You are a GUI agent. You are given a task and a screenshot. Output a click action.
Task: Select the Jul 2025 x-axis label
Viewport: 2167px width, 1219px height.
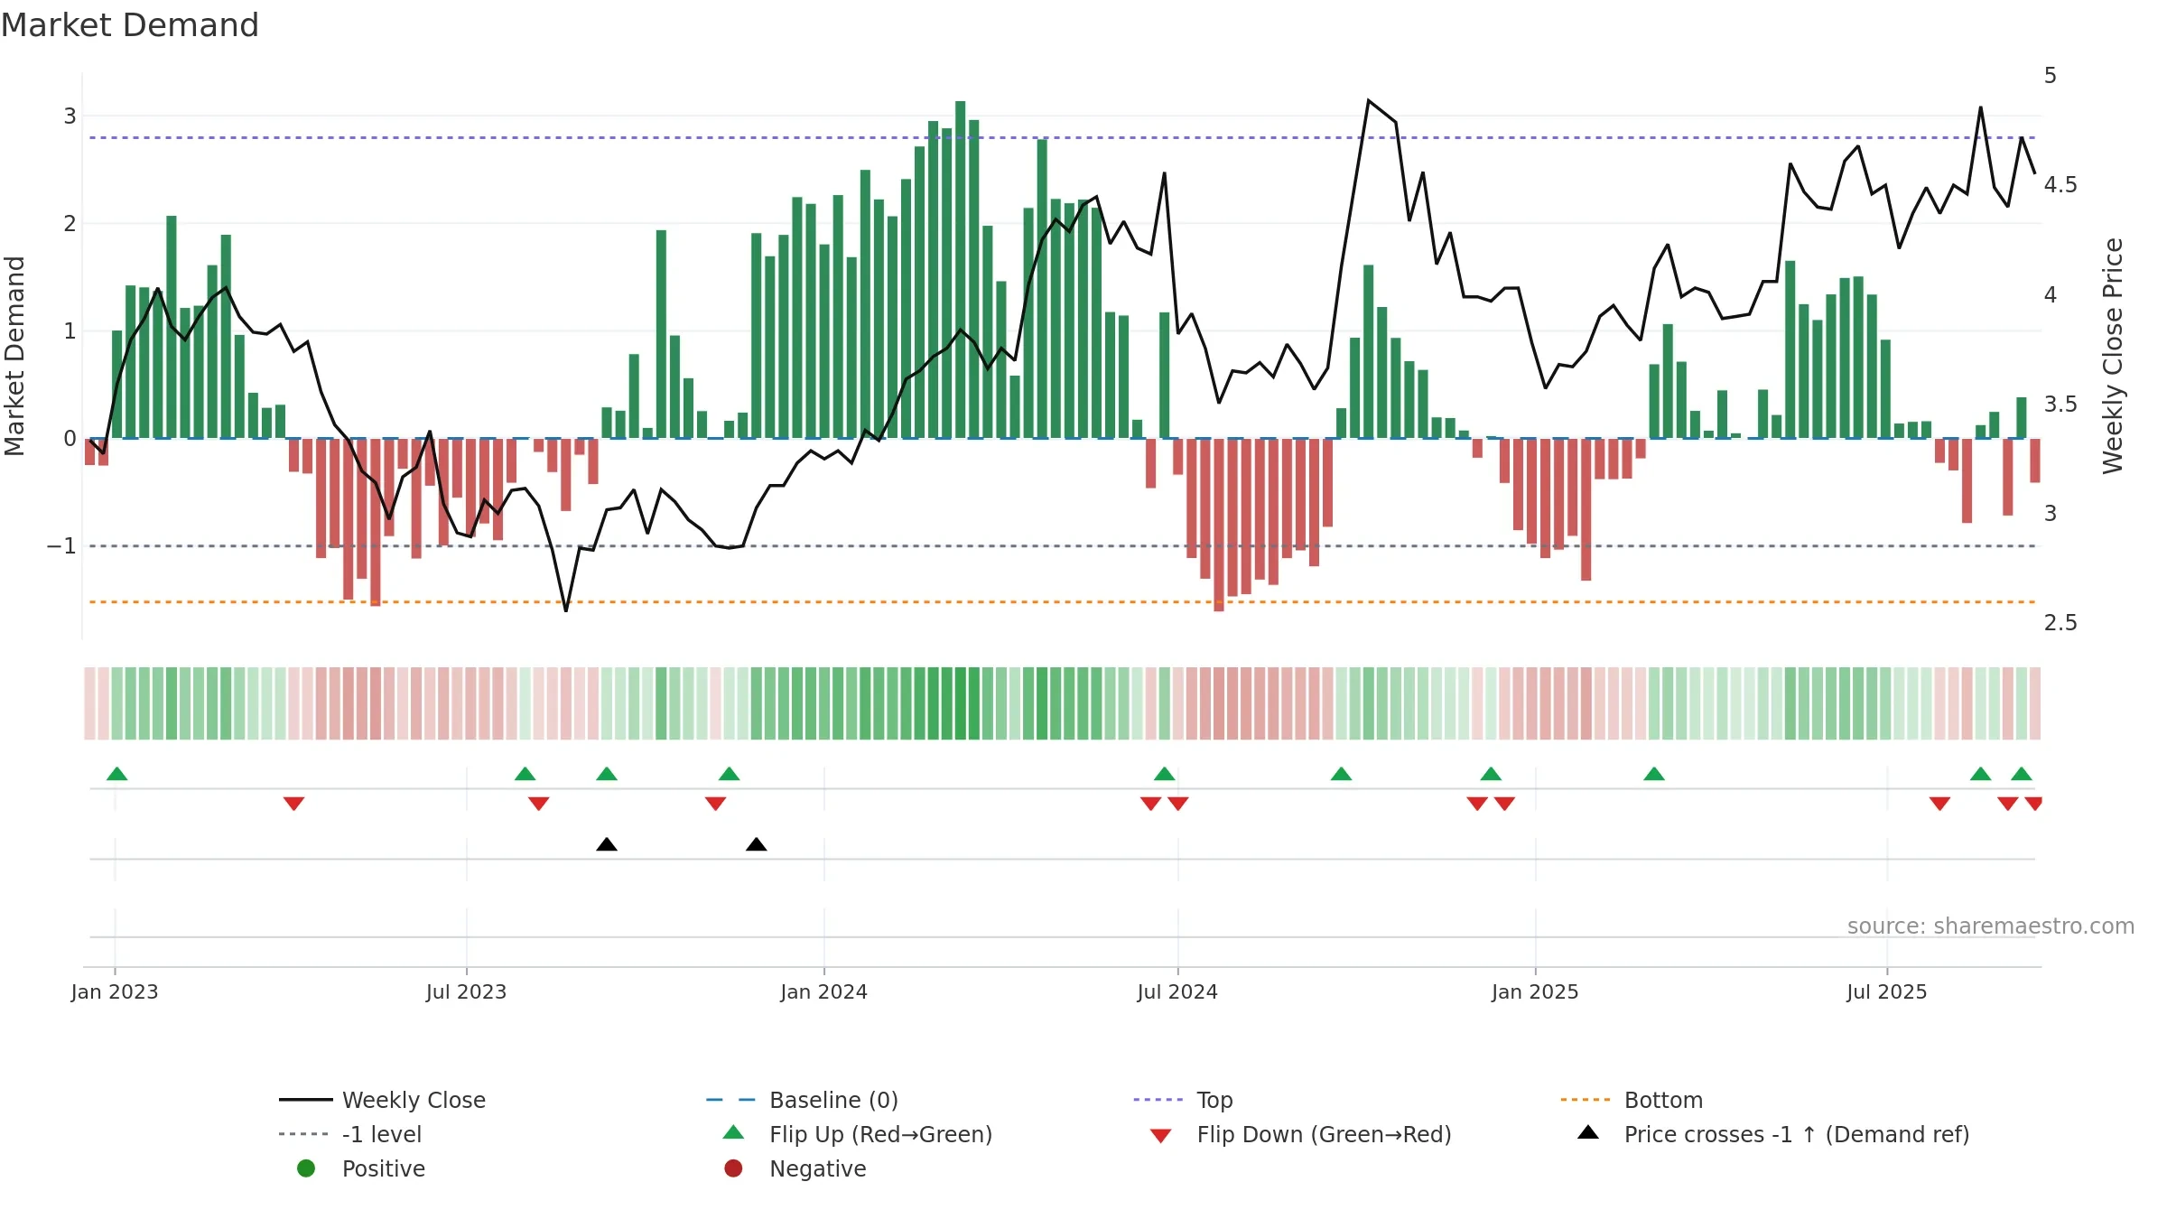click(1886, 991)
